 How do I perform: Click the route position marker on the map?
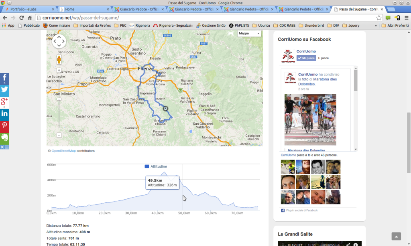(x=165, y=109)
